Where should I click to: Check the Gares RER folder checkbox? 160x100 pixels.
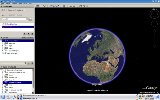coord(5,43)
